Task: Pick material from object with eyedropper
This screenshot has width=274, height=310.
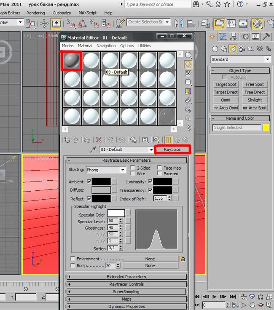Action: pos(93,150)
